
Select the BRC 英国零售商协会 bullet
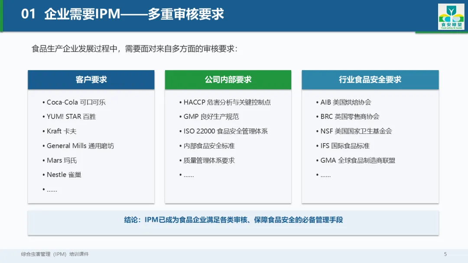(x=348, y=116)
